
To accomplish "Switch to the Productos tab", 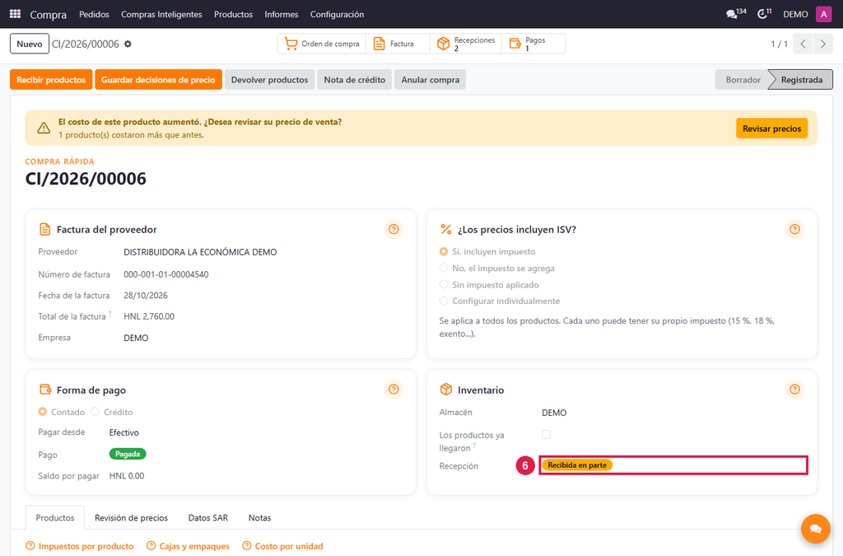I will [x=55, y=518].
